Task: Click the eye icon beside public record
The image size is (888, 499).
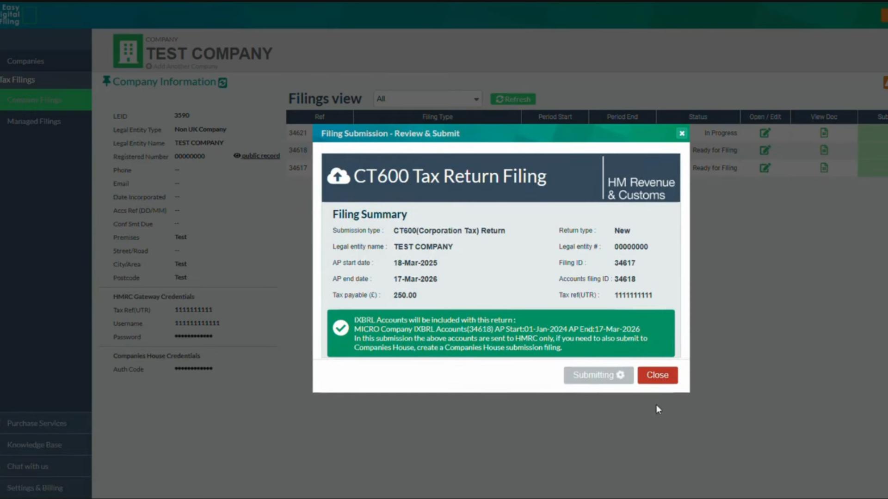Action: click(236, 156)
